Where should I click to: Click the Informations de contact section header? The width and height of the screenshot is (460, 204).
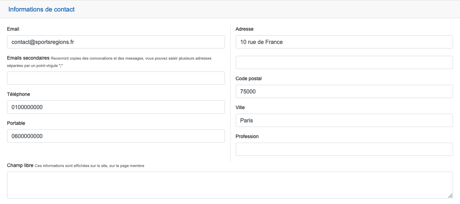42,9
